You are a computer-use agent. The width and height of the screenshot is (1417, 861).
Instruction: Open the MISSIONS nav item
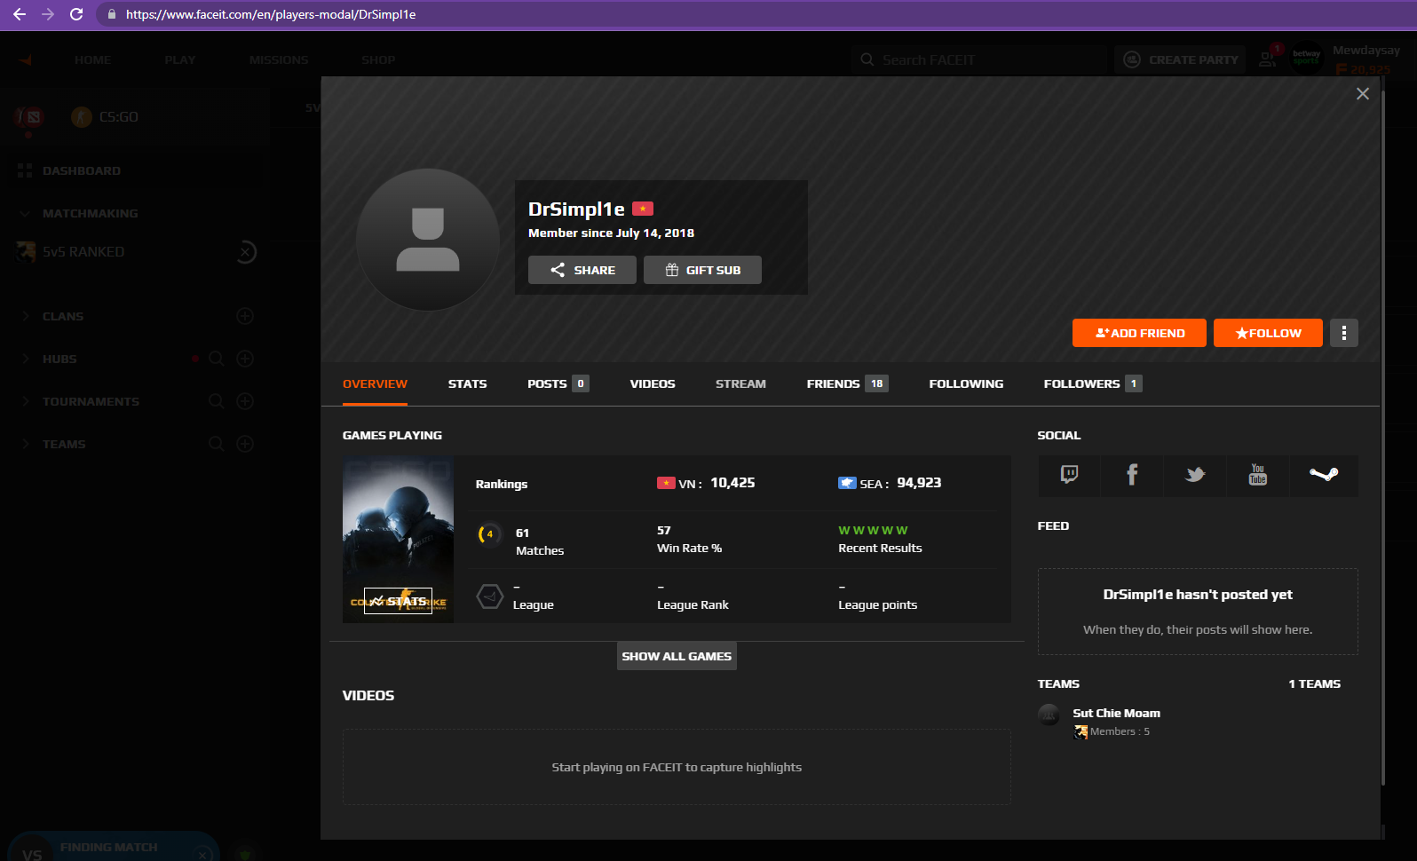tap(279, 59)
